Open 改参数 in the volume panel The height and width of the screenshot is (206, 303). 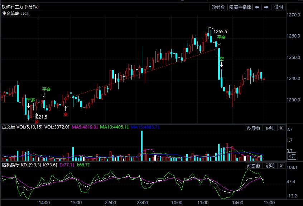[x=254, y=128]
